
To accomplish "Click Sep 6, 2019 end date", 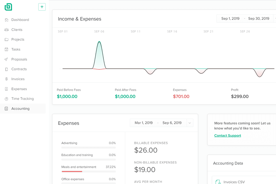I will click(x=172, y=123).
